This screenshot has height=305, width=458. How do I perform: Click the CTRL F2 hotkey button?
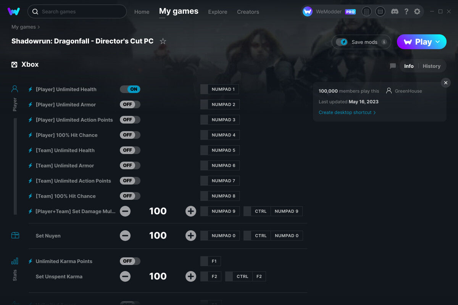point(245,276)
